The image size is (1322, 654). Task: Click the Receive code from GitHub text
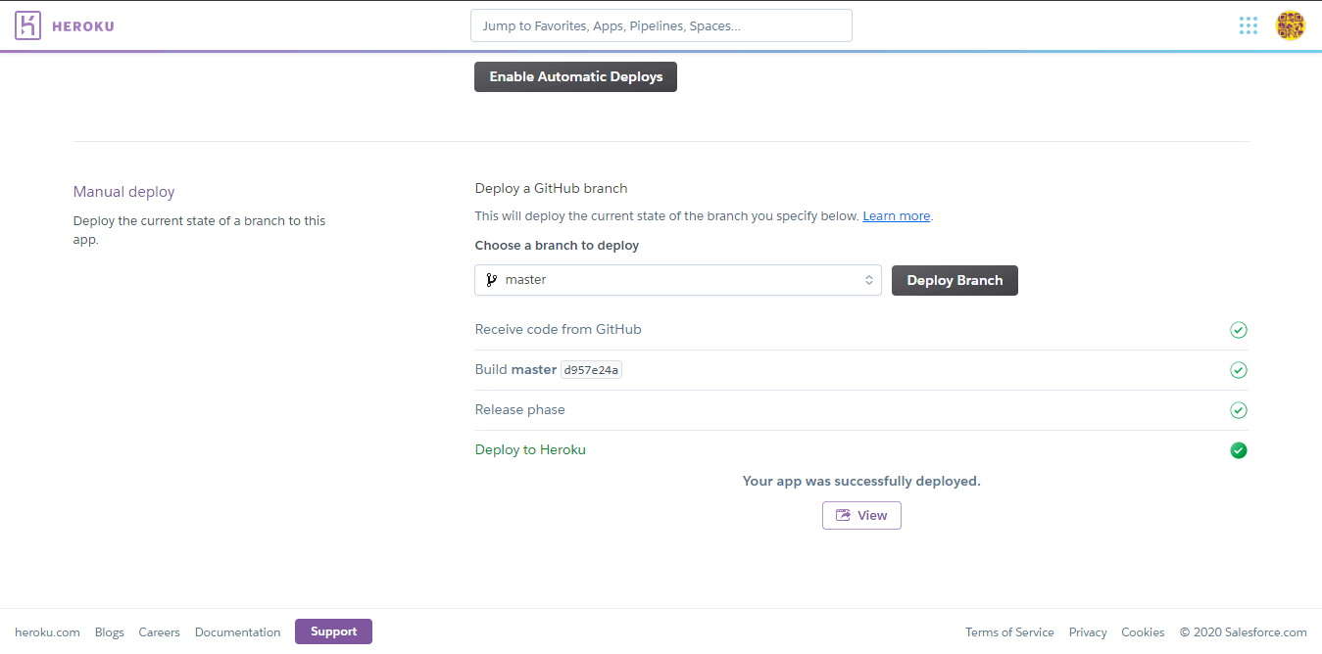point(558,330)
